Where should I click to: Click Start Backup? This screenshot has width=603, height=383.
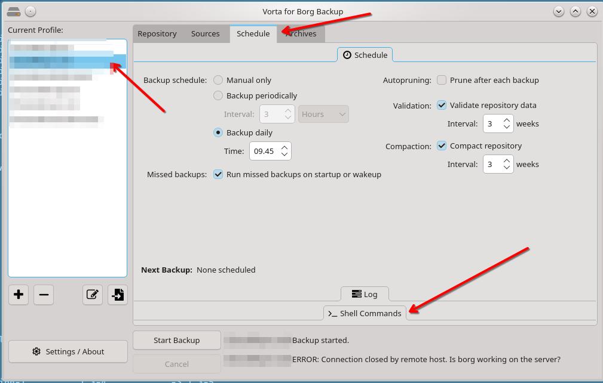pyautogui.click(x=177, y=340)
